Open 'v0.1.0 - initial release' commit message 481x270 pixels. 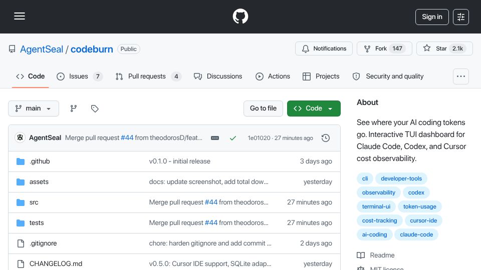pos(180,161)
